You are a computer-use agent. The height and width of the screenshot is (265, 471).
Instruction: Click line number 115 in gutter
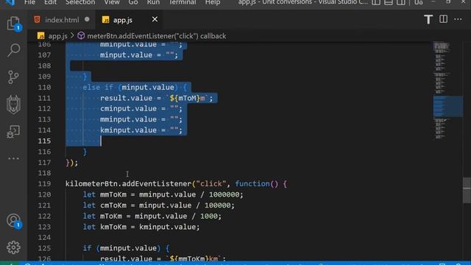coord(44,141)
